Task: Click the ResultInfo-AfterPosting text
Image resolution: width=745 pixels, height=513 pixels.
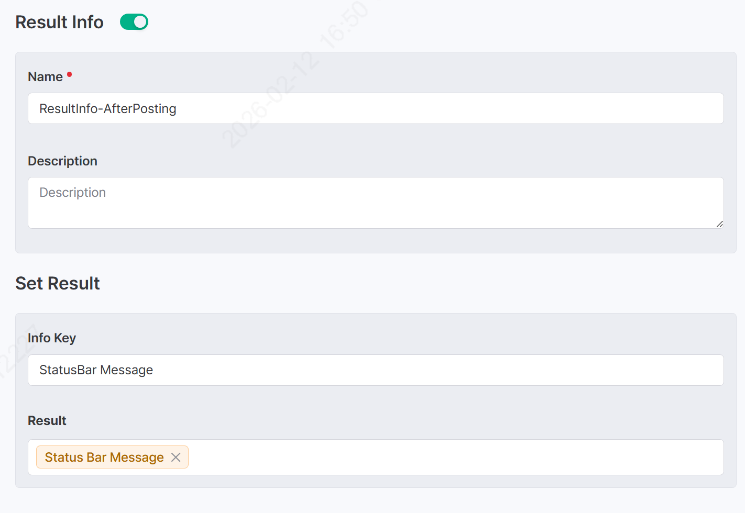Action: (107, 109)
